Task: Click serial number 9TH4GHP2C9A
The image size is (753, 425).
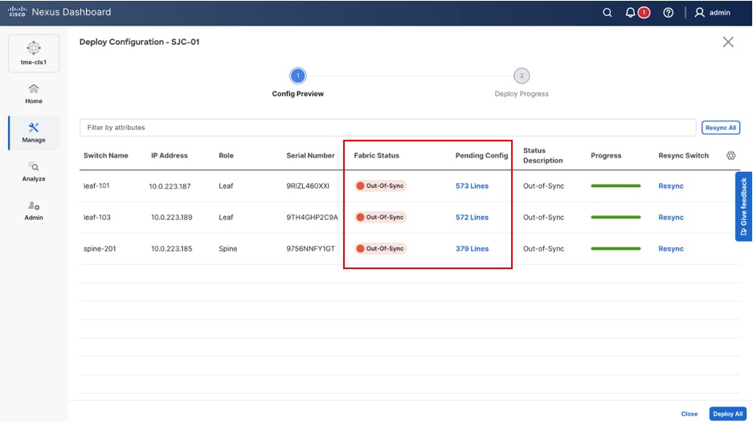Action: [x=312, y=218]
